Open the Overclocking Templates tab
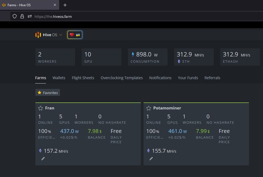Viewport: 263px width, 177px height. point(121,78)
